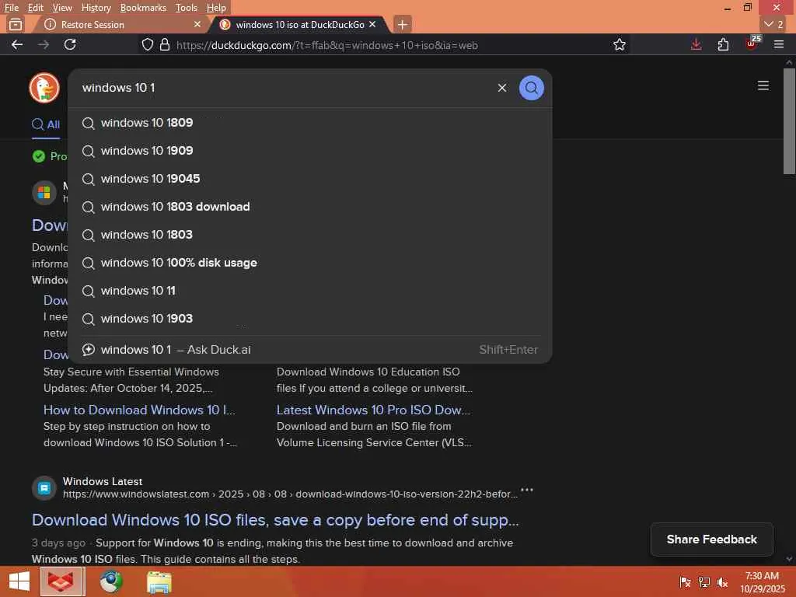Open the Edit menu
Image resolution: width=796 pixels, height=597 pixels.
pyautogui.click(x=35, y=8)
